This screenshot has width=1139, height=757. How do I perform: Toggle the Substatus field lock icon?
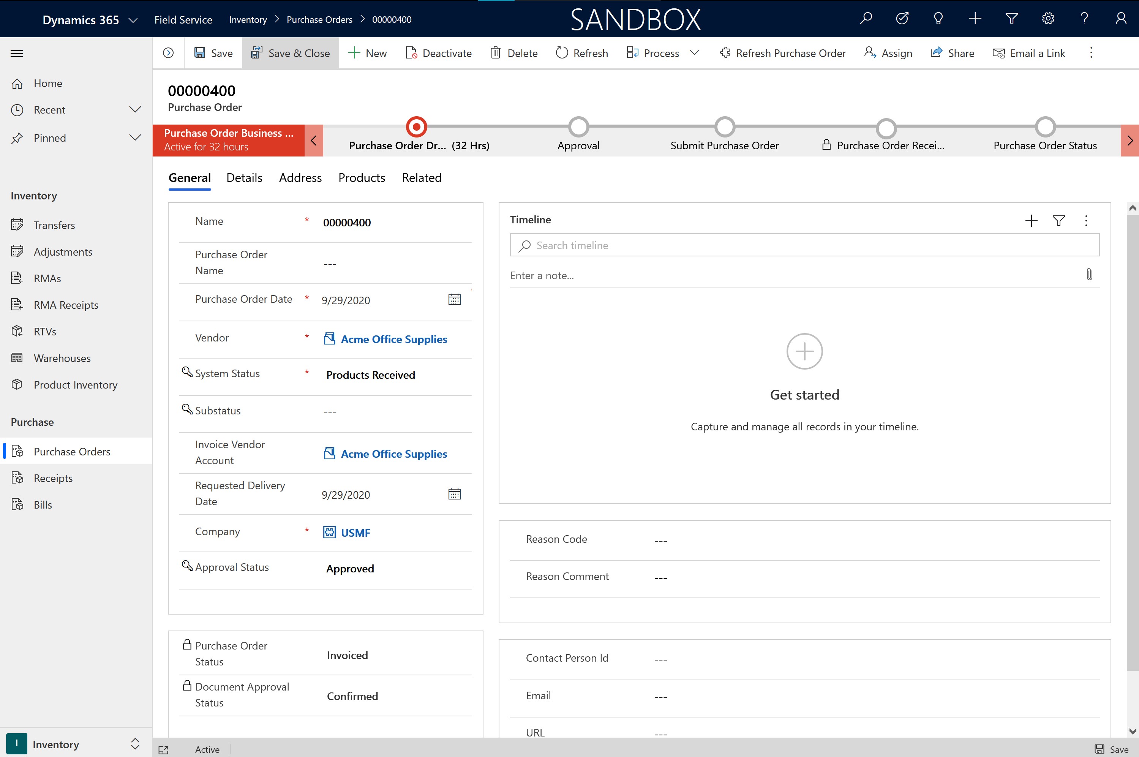tap(186, 409)
